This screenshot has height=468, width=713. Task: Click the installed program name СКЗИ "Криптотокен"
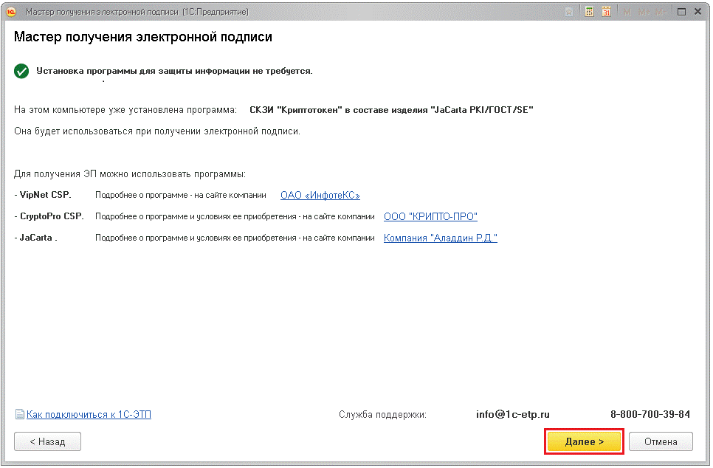click(x=391, y=110)
